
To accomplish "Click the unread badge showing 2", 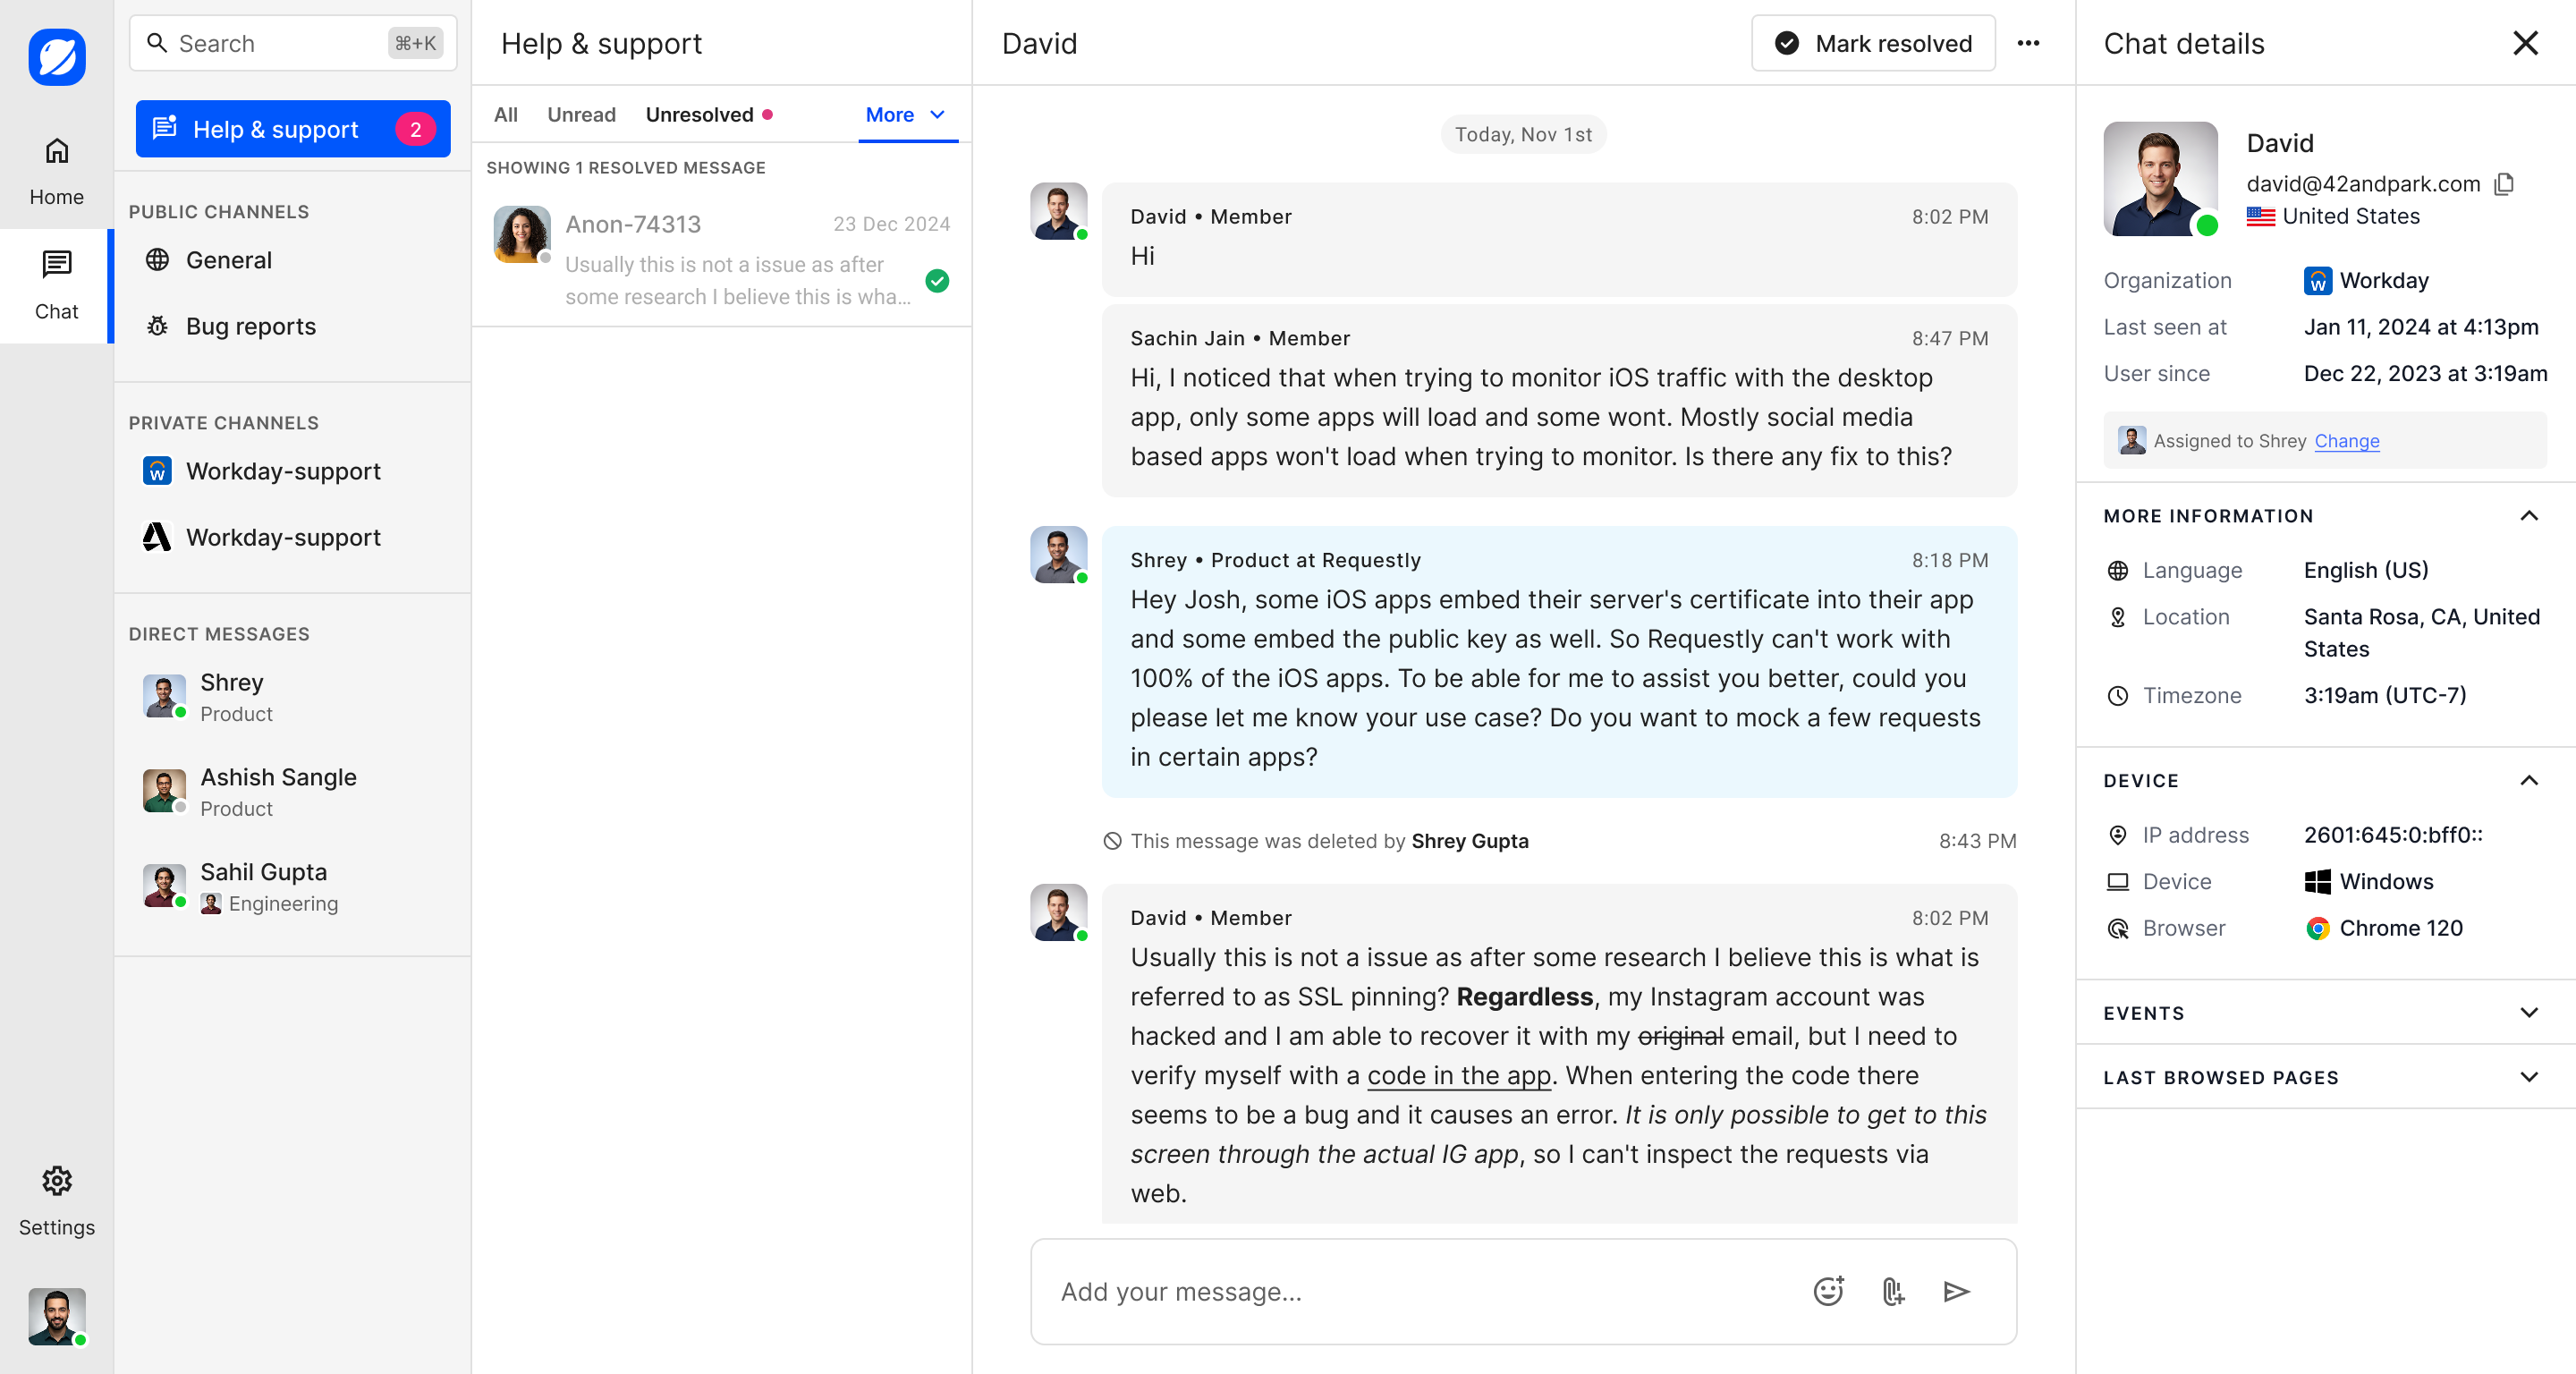I will pyautogui.click(x=415, y=129).
